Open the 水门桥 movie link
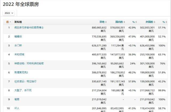 [18, 45]
